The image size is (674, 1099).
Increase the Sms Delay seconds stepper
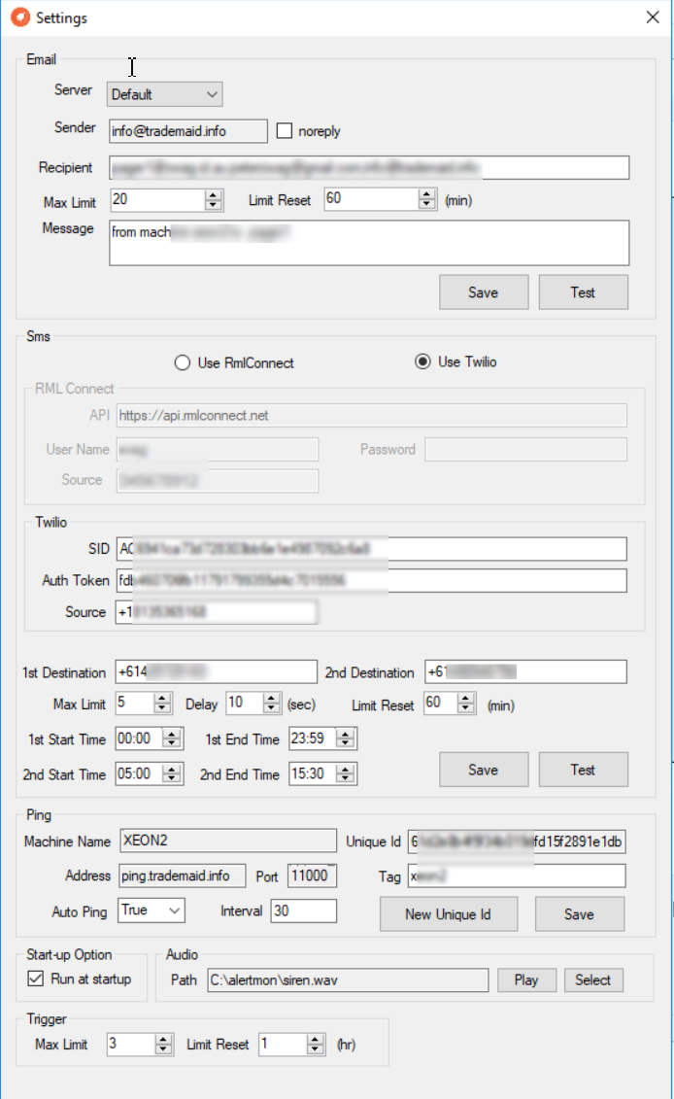coord(273,699)
